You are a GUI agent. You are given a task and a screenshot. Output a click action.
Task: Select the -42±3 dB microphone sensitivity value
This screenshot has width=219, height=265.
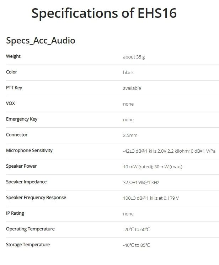pos(169,151)
